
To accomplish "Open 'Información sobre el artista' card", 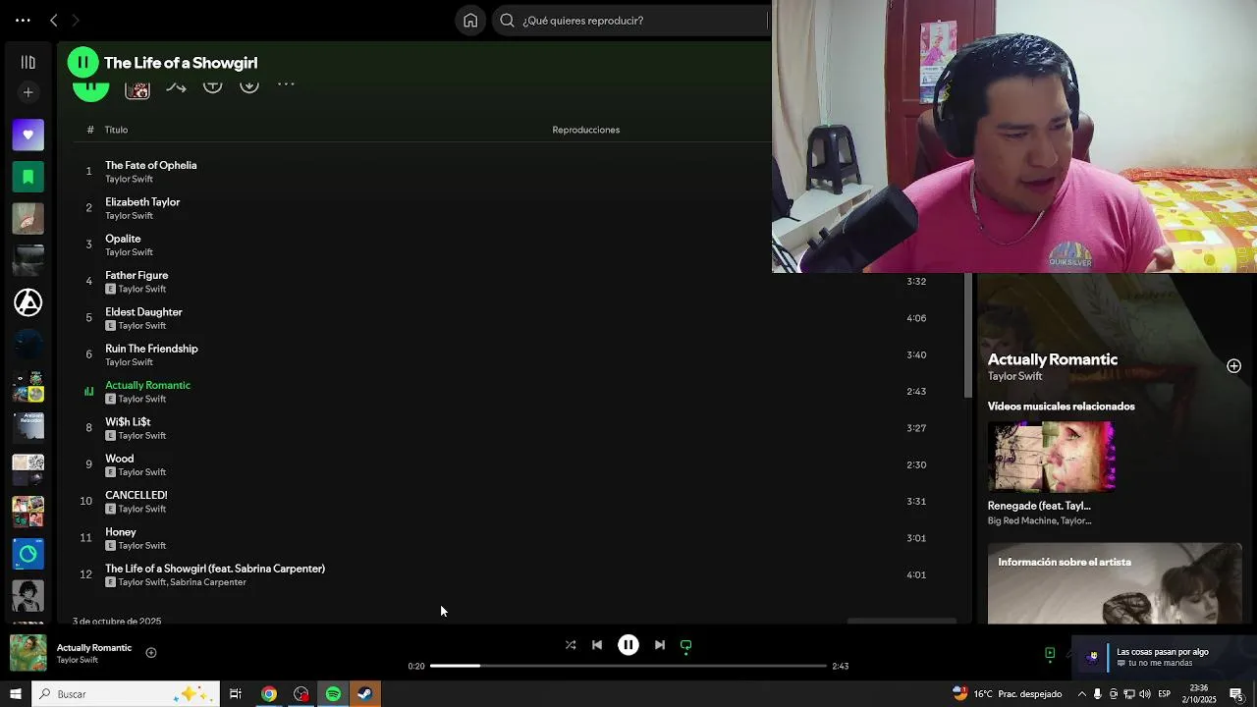I will point(1115,583).
